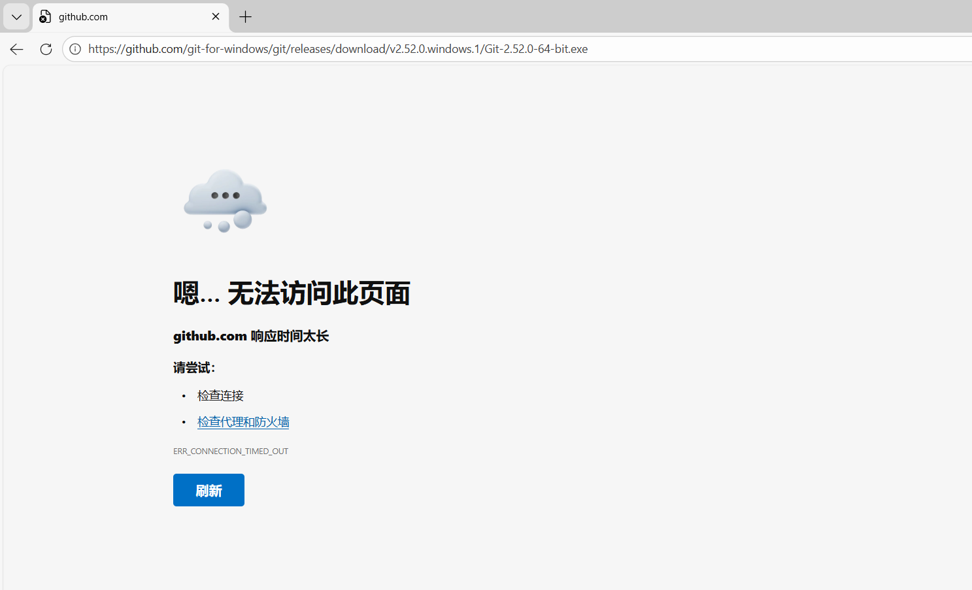The width and height of the screenshot is (972, 590).
Task: Click the blue 刷新 button
Action: coord(209,490)
